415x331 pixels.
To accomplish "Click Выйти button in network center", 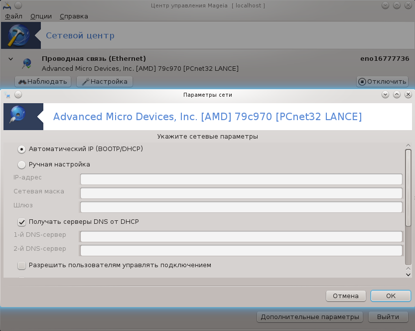I will coord(388,317).
